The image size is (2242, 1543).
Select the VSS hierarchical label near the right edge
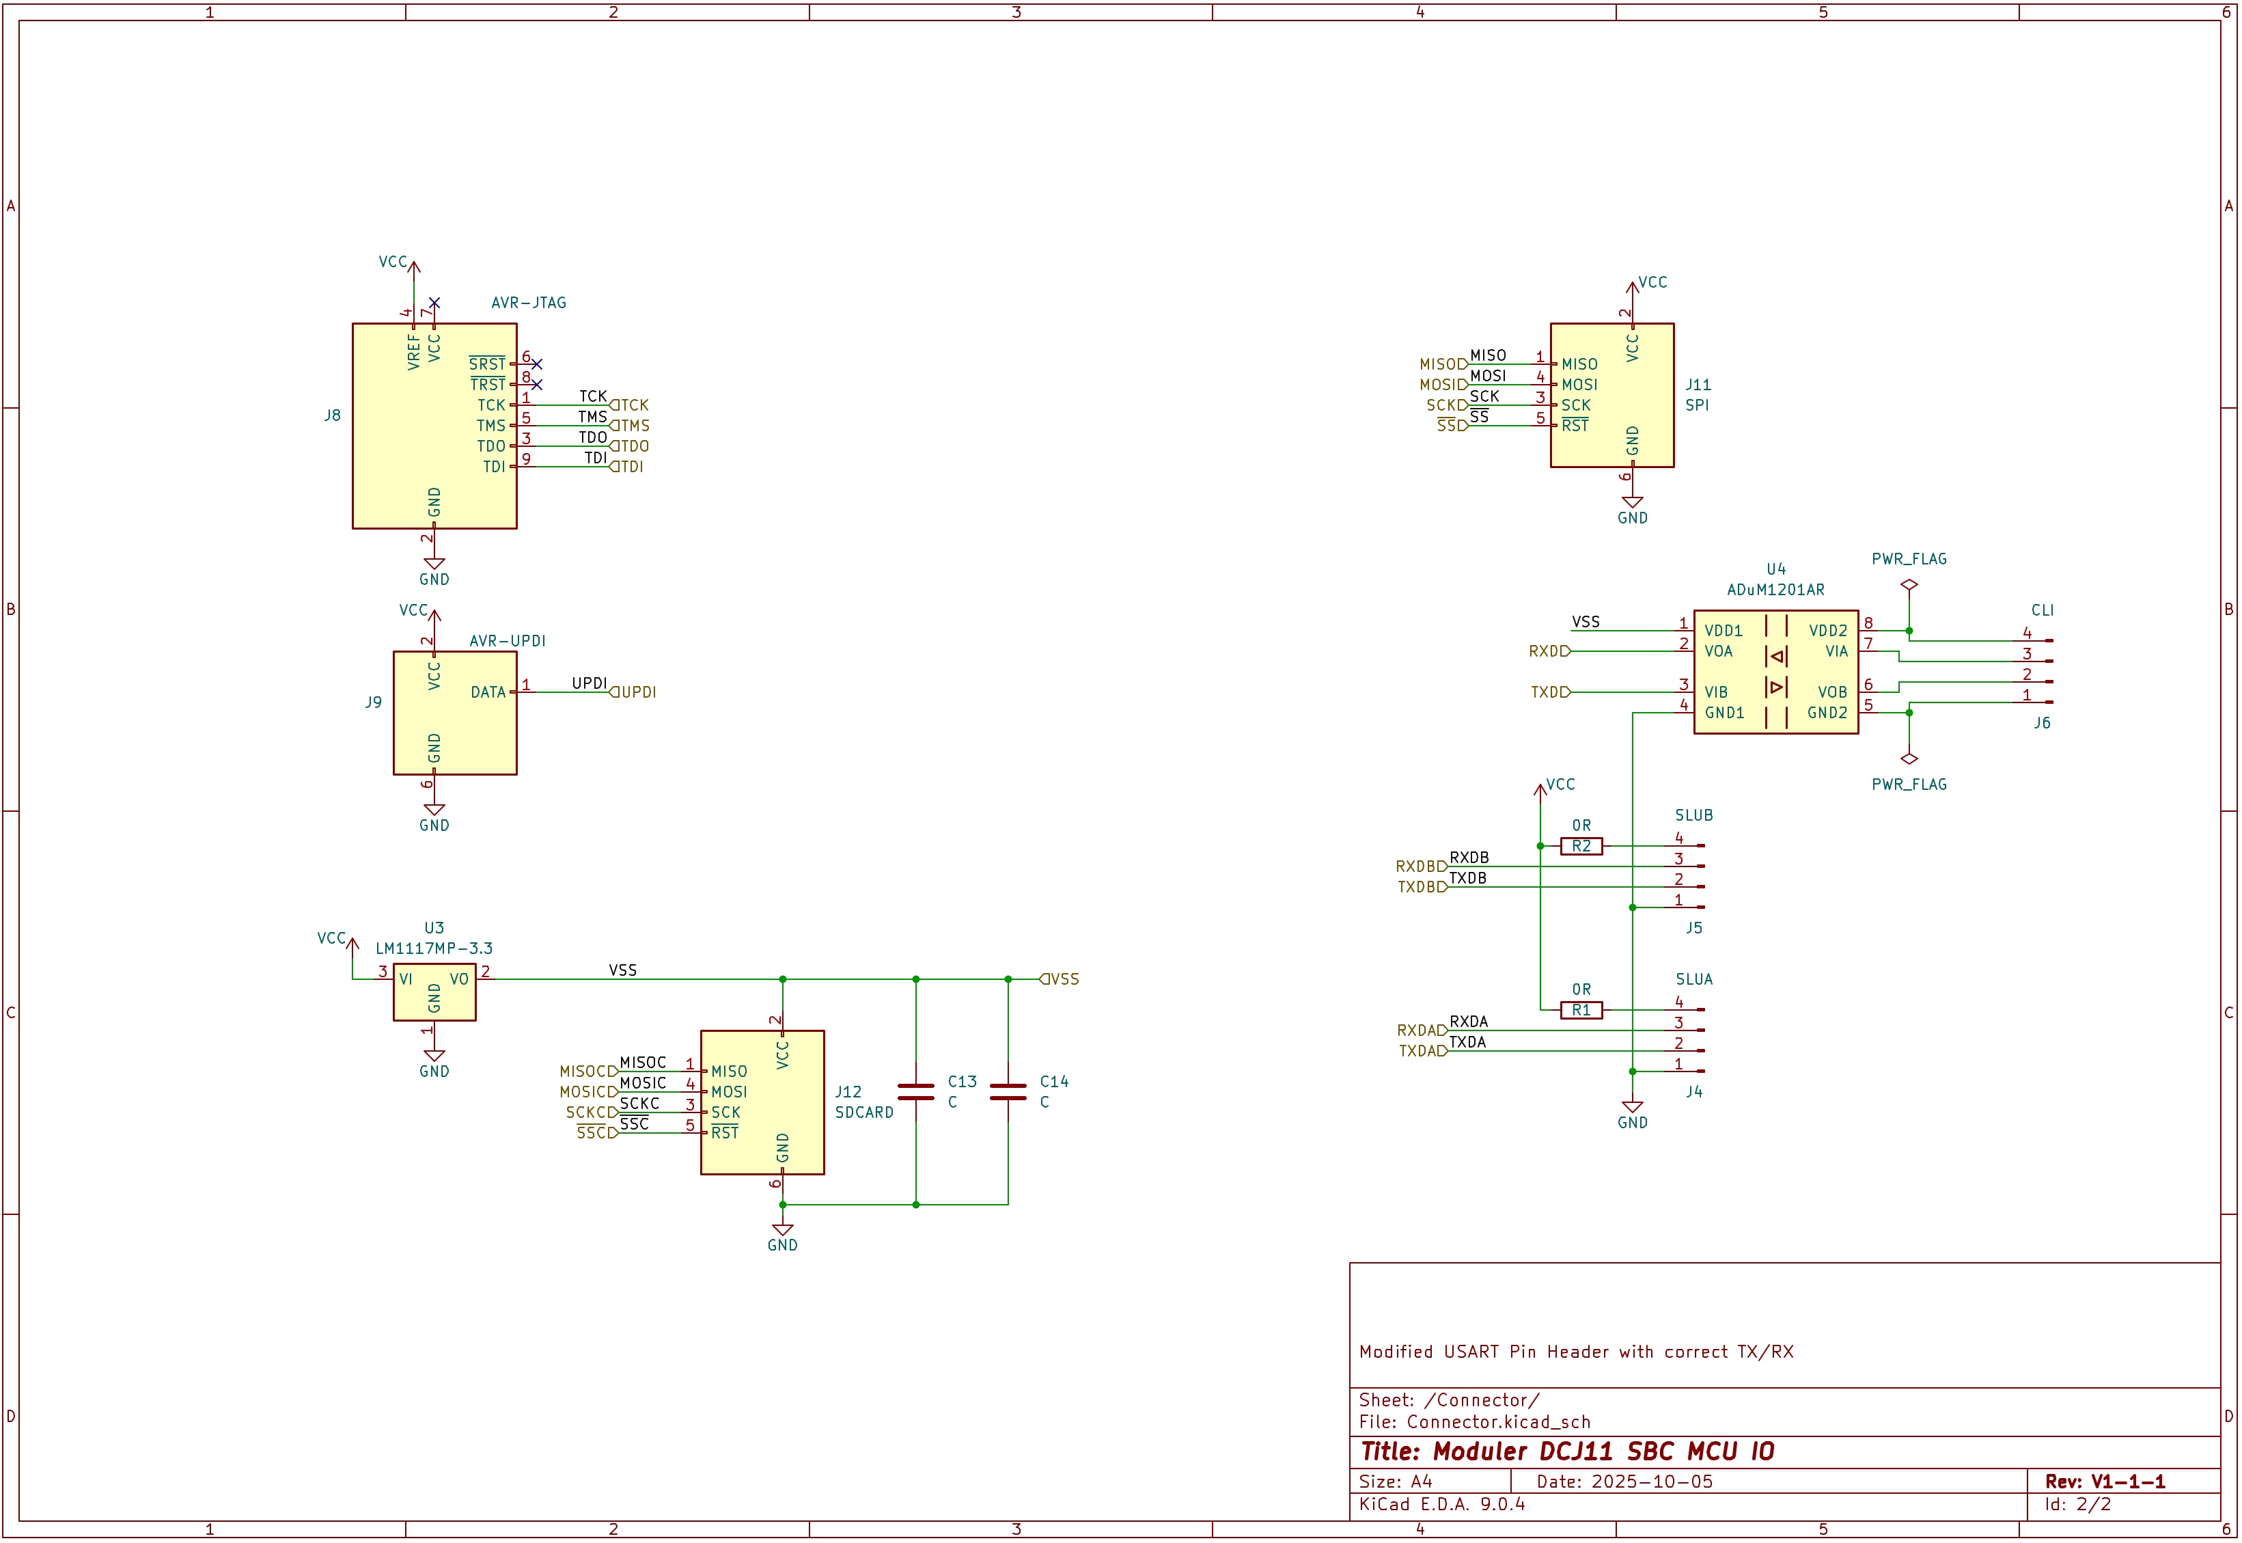click(x=1061, y=979)
